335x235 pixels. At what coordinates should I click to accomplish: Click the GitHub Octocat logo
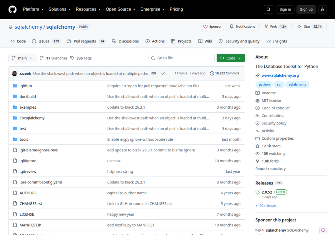coord(12,9)
